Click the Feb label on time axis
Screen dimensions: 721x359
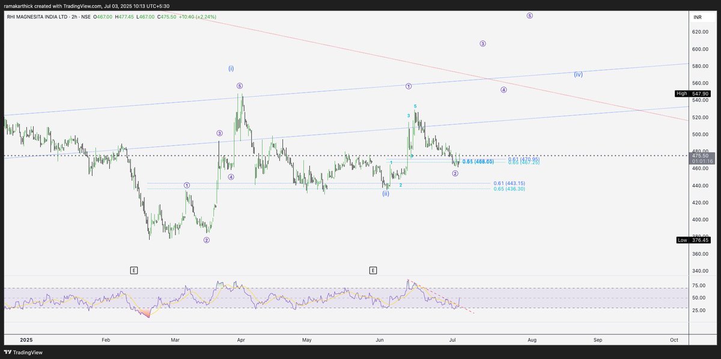tap(106, 340)
